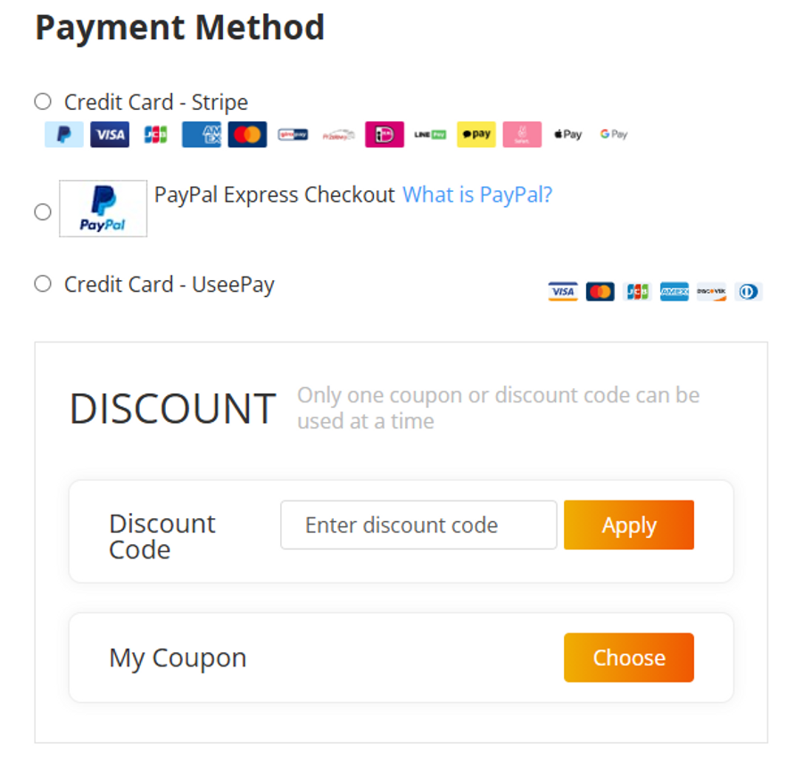This screenshot has width=803, height=761.
Task: Click the Diners Club card icon
Action: coord(749,292)
